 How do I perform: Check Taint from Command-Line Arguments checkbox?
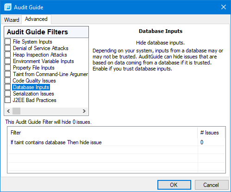(8, 74)
